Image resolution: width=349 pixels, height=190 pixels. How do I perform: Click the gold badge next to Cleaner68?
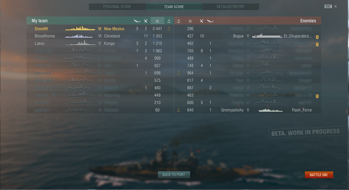coord(317,96)
